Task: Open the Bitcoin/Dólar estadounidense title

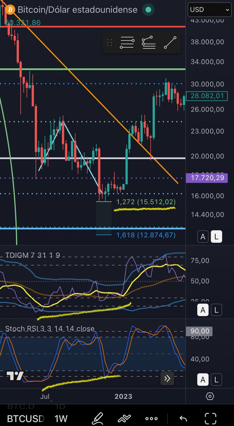Action: 77,10
